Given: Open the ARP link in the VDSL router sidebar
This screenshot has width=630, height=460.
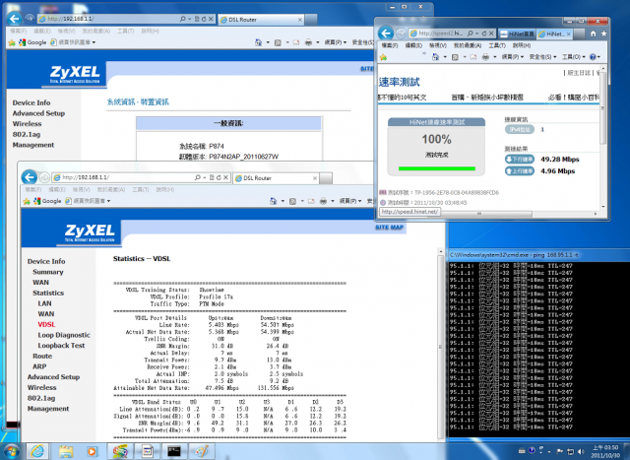Looking at the screenshot, I should pyautogui.click(x=39, y=366).
